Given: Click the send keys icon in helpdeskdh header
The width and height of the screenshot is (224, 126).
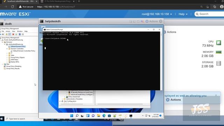Looking at the screenshot, I should coord(142,21).
